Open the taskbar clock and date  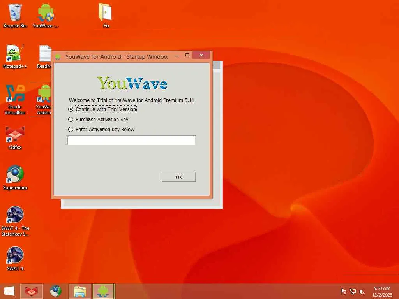tap(382, 291)
